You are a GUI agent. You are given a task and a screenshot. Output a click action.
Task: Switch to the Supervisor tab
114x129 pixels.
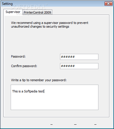pos(13,12)
